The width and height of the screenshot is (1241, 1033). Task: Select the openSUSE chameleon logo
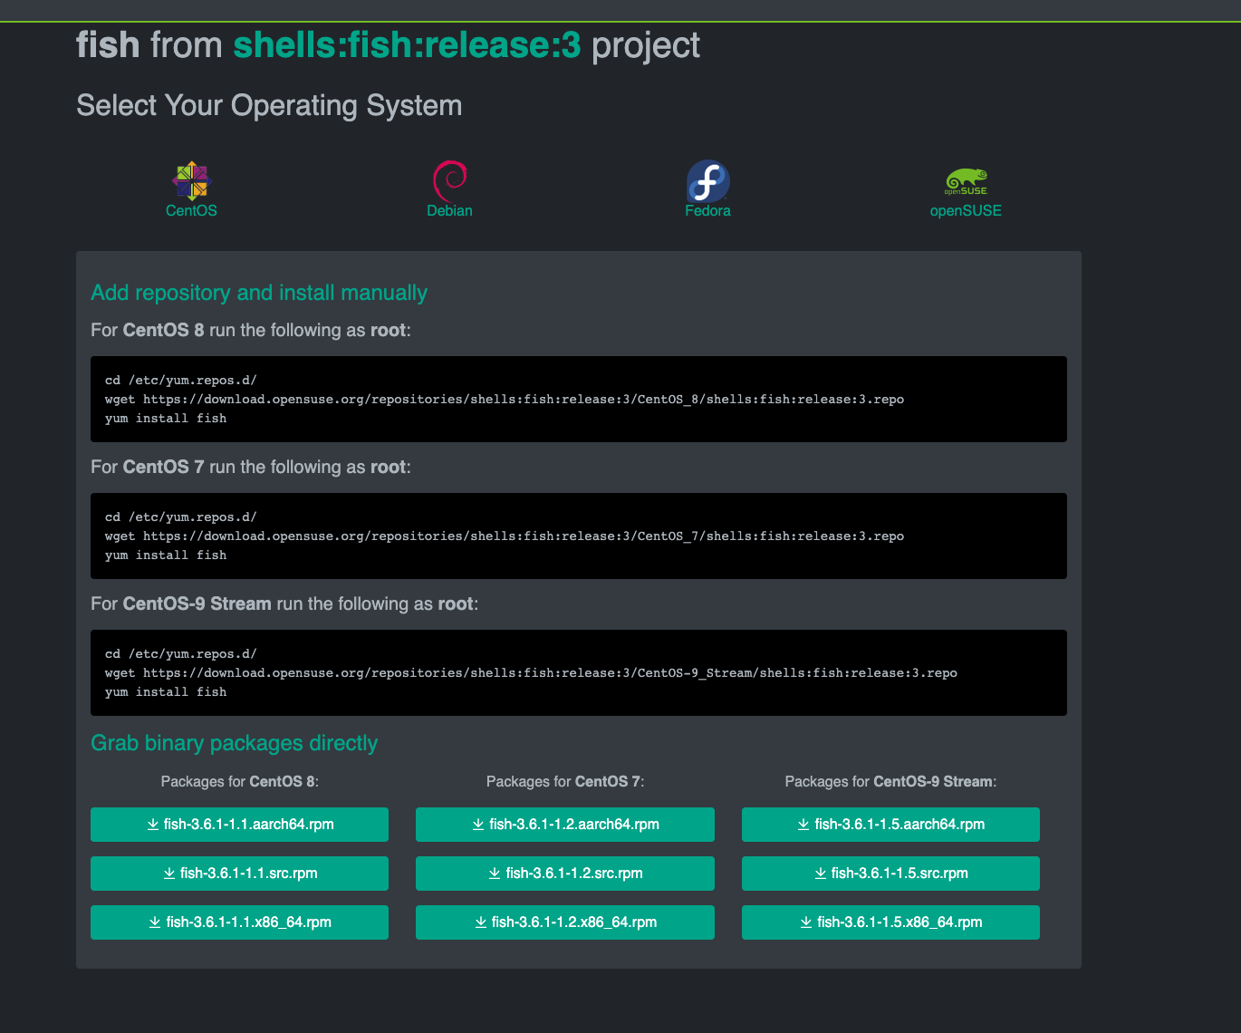(966, 182)
